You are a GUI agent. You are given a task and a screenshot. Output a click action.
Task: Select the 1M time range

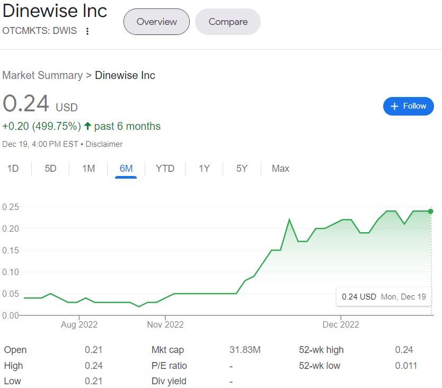click(89, 169)
